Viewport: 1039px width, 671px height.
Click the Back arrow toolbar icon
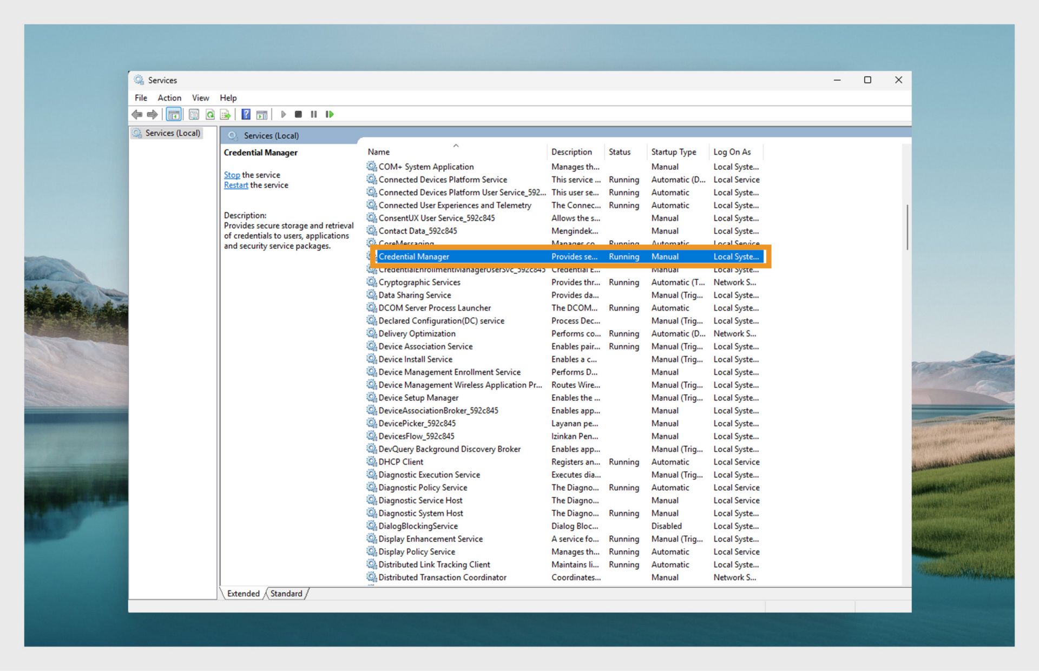tap(137, 114)
